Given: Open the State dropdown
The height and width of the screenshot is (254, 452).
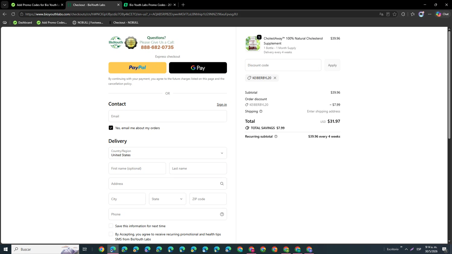Looking at the screenshot, I should coord(167,199).
